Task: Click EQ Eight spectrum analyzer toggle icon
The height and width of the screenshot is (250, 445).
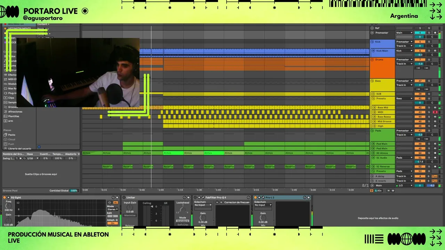Action: click(115, 202)
